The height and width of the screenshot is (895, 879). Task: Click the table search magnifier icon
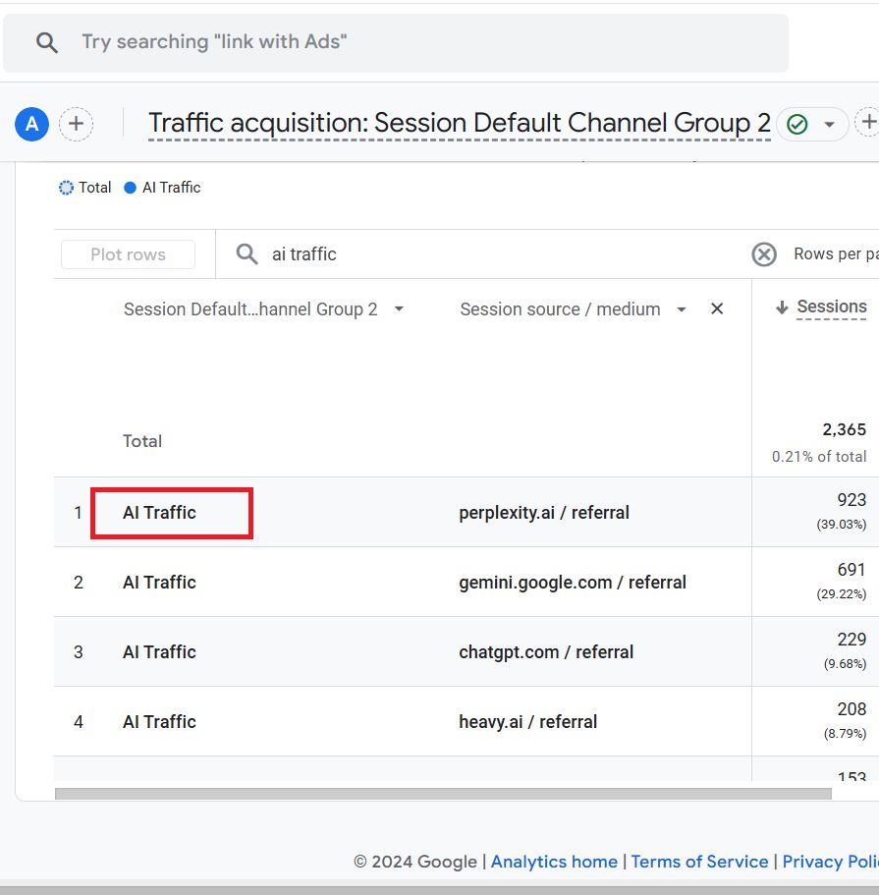[x=247, y=254]
